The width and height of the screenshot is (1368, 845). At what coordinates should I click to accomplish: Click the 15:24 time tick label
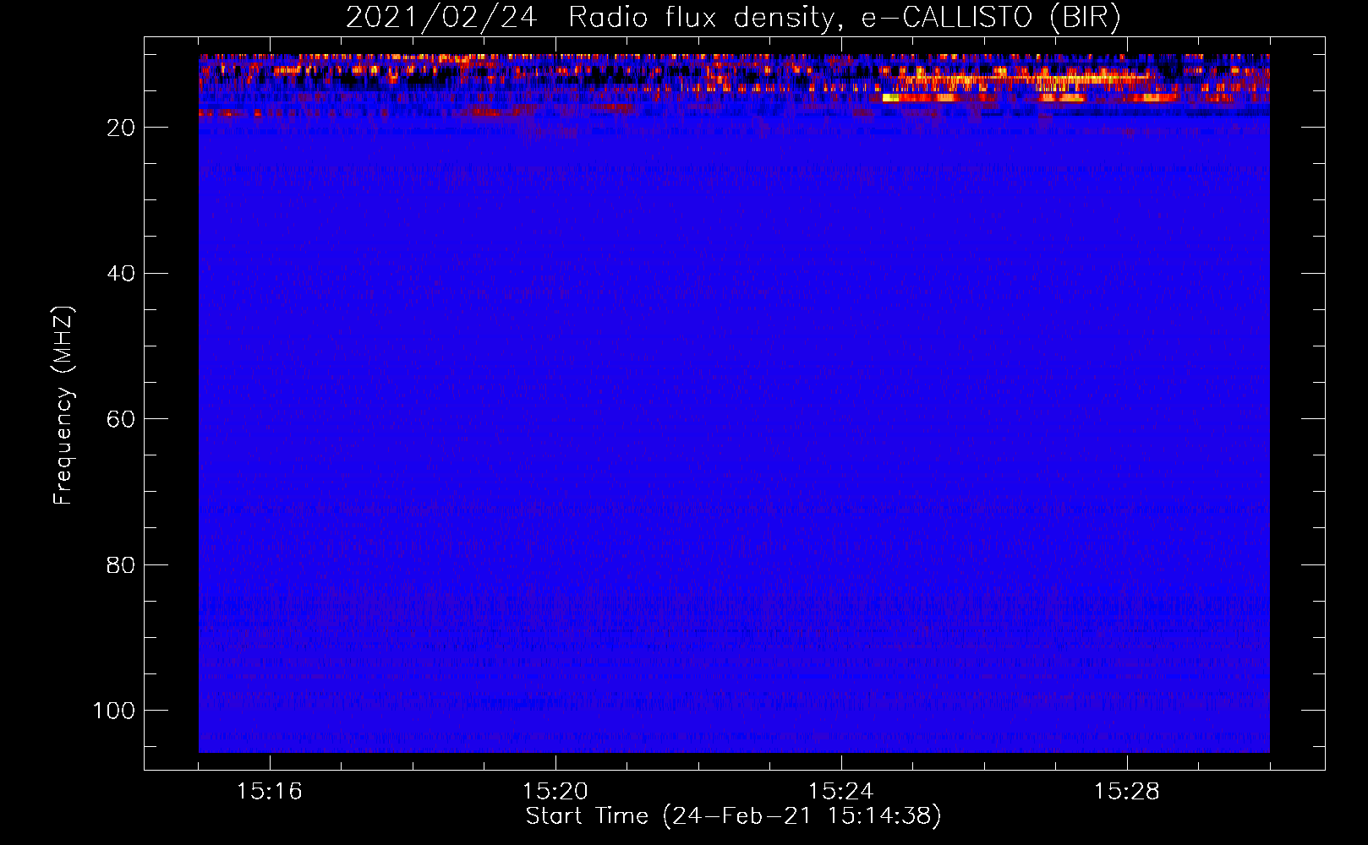[x=841, y=792]
